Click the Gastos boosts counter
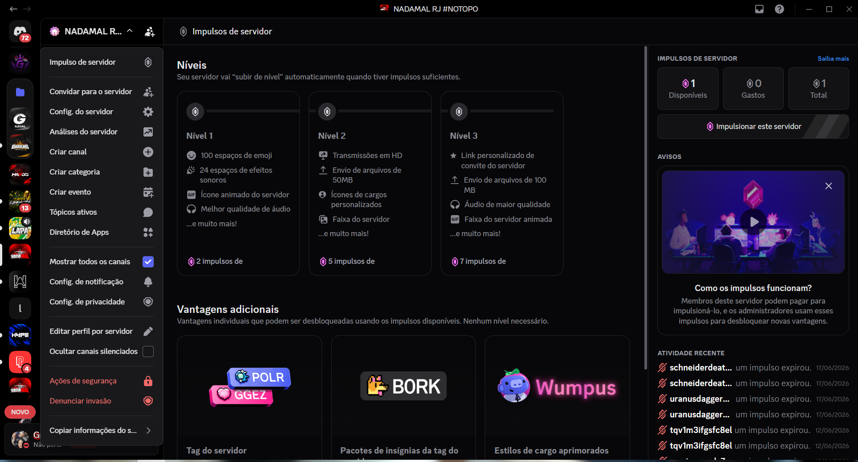The width and height of the screenshot is (858, 462). coord(753,88)
